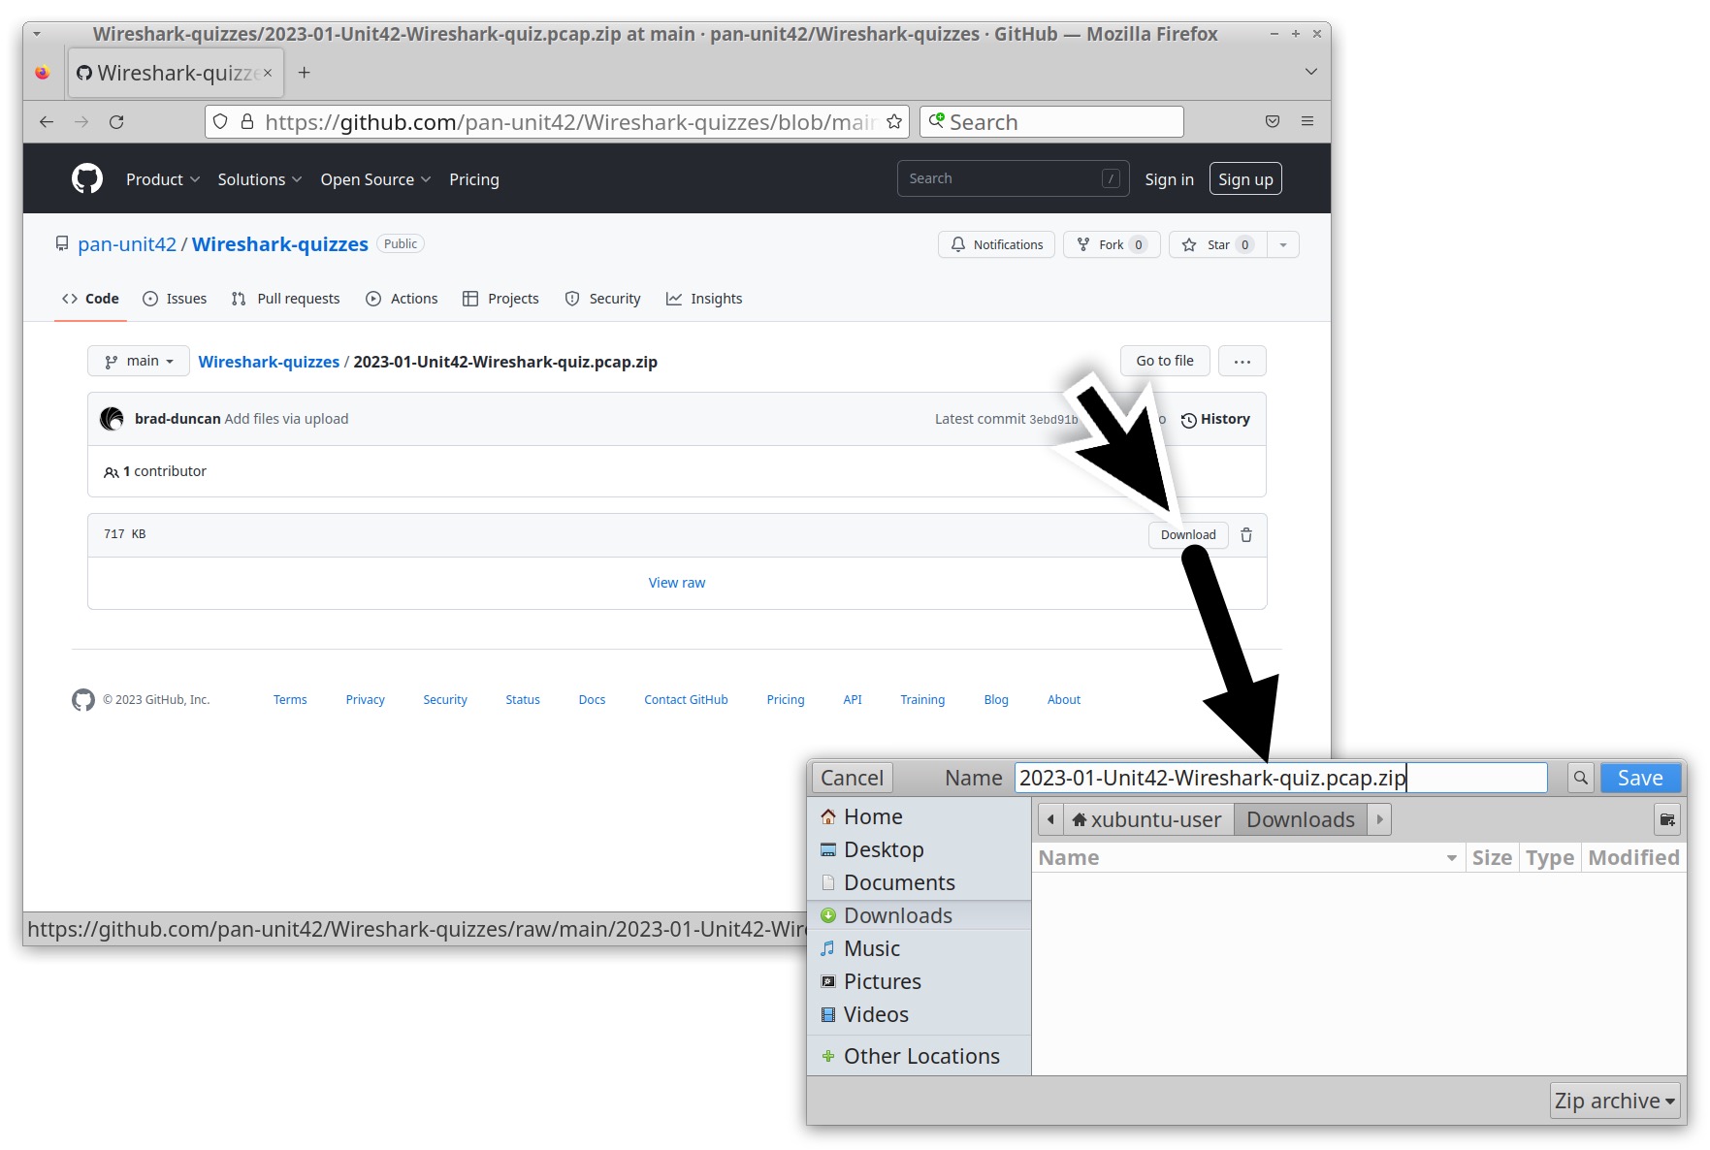Click the list all tabs chevron
This screenshot has width=1710, height=1150.
pyautogui.click(x=1311, y=72)
